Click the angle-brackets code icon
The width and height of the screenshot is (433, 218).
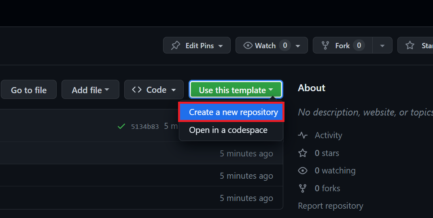coord(137,90)
